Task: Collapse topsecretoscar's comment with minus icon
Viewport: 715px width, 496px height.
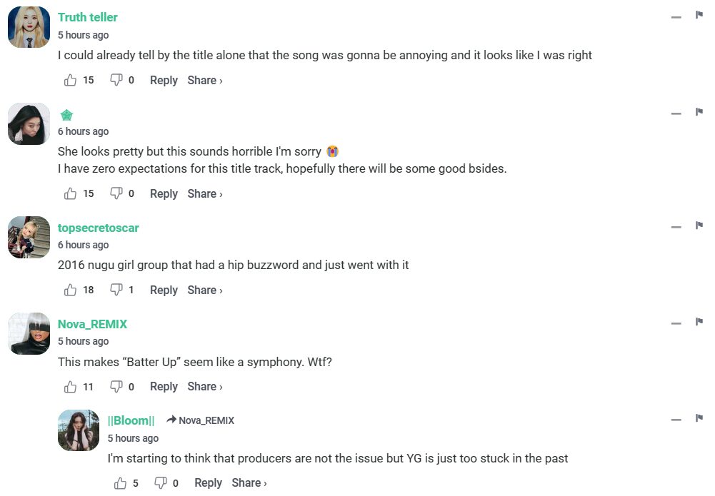Action: (x=676, y=227)
